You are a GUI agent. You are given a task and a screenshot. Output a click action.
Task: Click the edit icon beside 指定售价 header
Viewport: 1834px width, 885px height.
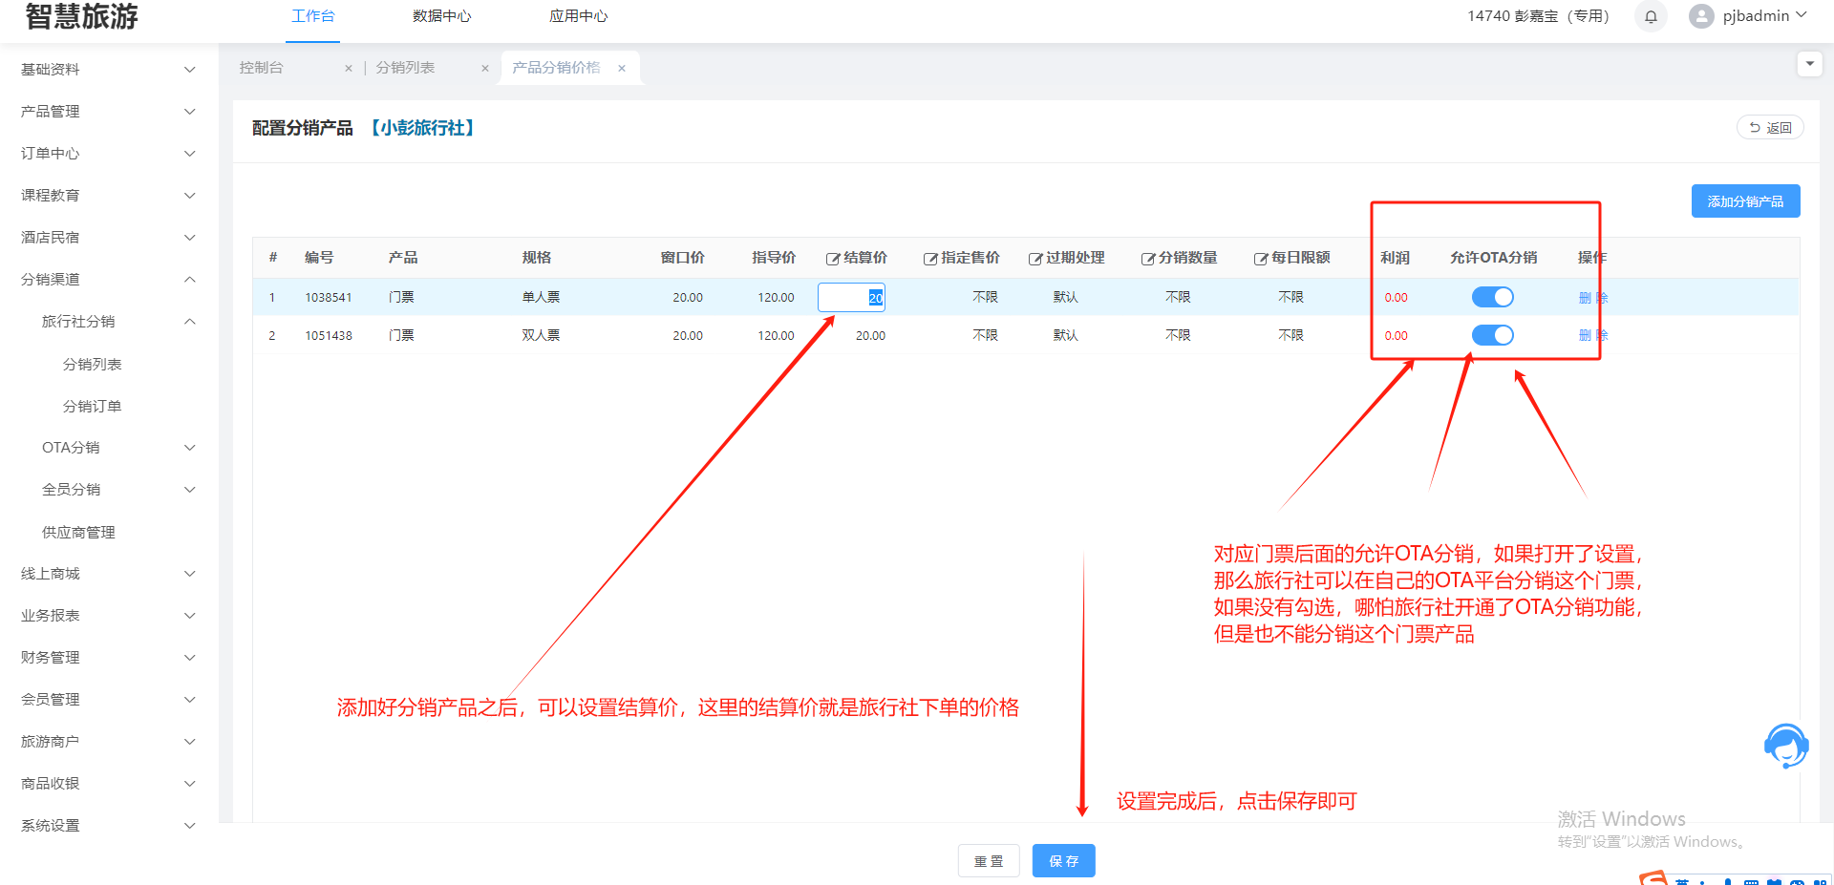(x=930, y=259)
